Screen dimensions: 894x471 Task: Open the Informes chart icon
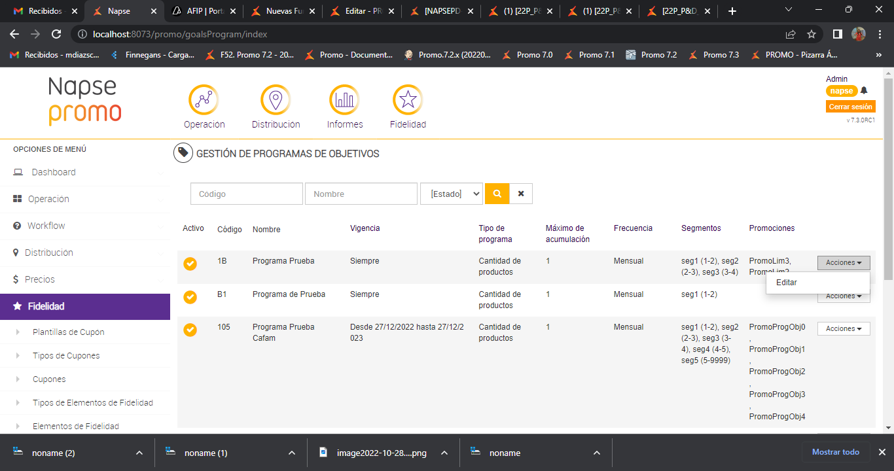pos(344,99)
